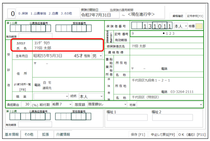The image size is (210, 141).
Task: Click the OK (進む) [F11] button
Action: [x=192, y=135]
